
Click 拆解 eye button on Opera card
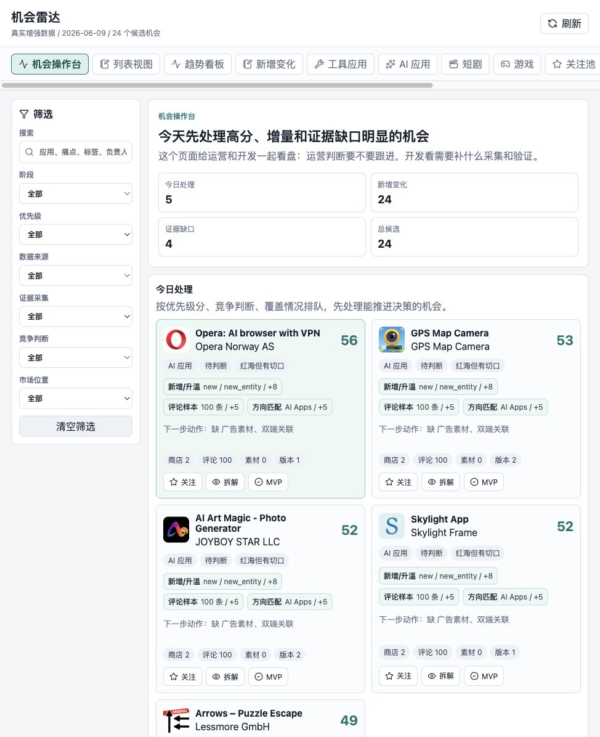click(225, 482)
